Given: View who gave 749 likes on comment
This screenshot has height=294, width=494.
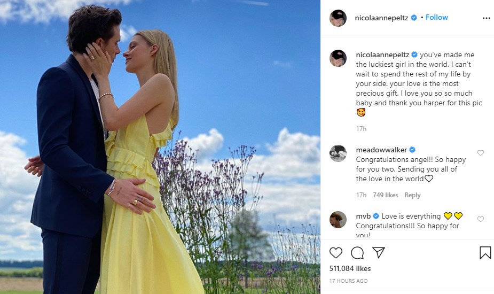Looking at the screenshot, I should pyautogui.click(x=385, y=195).
